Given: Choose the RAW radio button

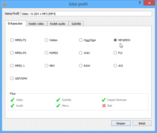Looking at the screenshot, I should (x=81, y=66).
